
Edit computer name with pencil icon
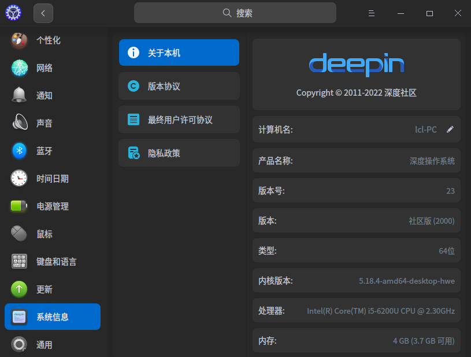[x=450, y=129]
